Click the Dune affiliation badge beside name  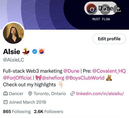pyautogui.click(x=42, y=51)
